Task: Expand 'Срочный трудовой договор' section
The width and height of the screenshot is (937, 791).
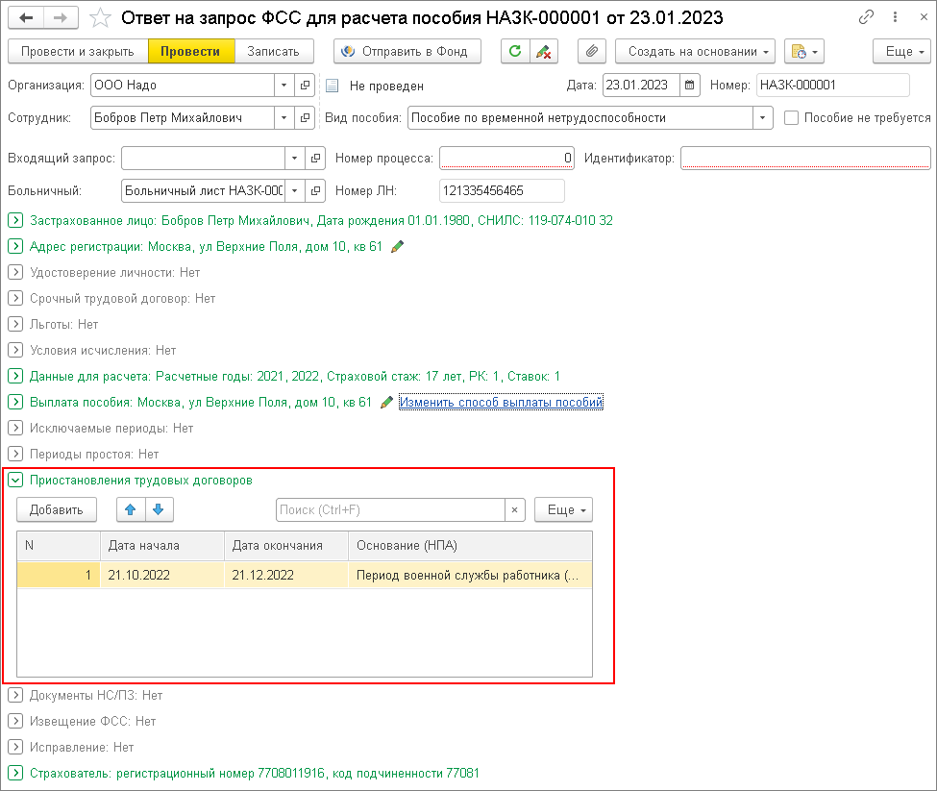Action: [x=15, y=298]
